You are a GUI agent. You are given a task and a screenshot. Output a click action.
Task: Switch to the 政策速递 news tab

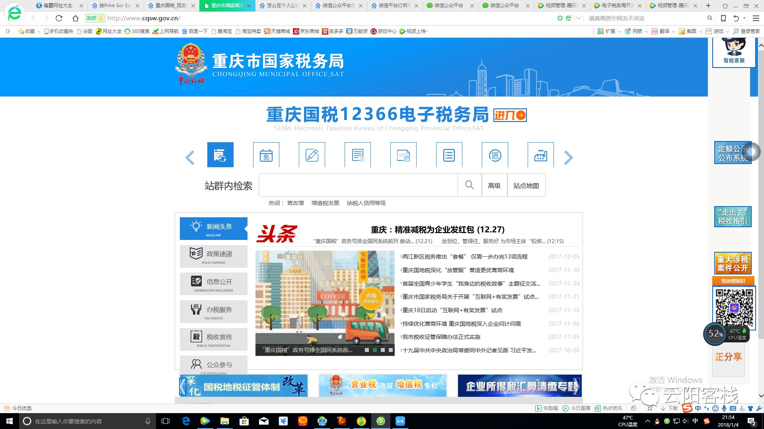coord(214,256)
